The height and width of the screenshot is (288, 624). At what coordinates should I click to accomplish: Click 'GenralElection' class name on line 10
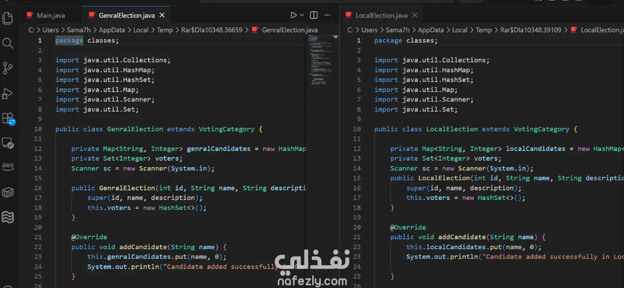tap(135, 129)
